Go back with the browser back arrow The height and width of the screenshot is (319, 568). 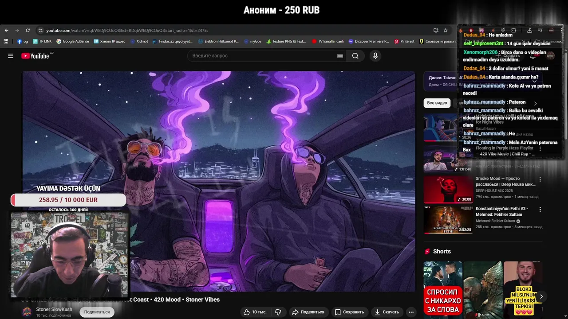pyautogui.click(x=6, y=31)
